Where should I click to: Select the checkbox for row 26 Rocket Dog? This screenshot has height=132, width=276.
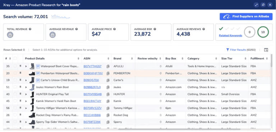(15, 115)
